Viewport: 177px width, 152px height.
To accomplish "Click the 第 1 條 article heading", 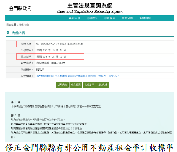I will (16, 102).
